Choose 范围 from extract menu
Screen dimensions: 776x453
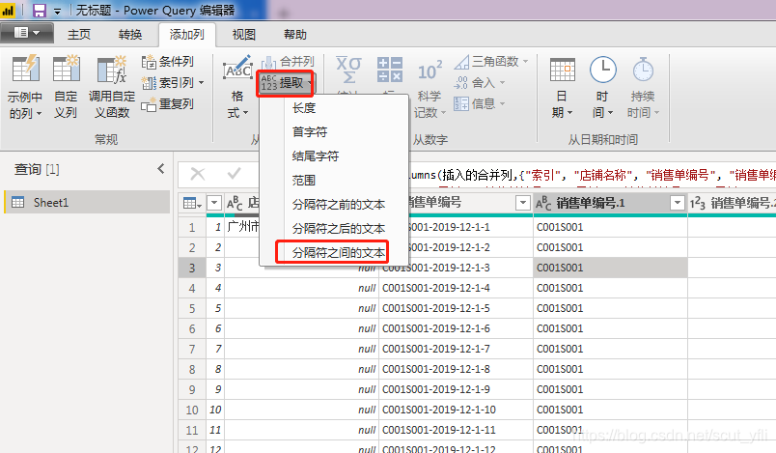click(334, 181)
